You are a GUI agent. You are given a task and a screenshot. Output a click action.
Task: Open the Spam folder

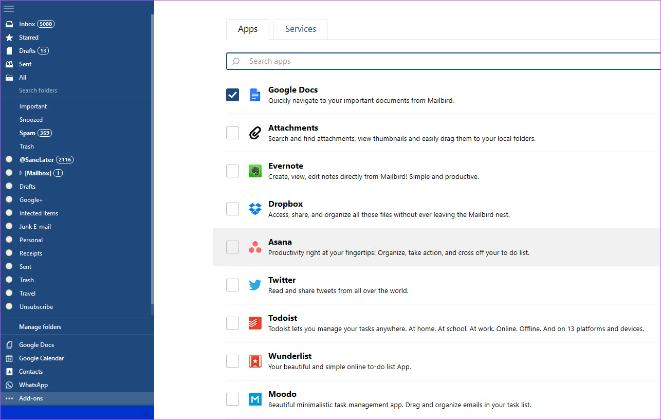(28, 133)
